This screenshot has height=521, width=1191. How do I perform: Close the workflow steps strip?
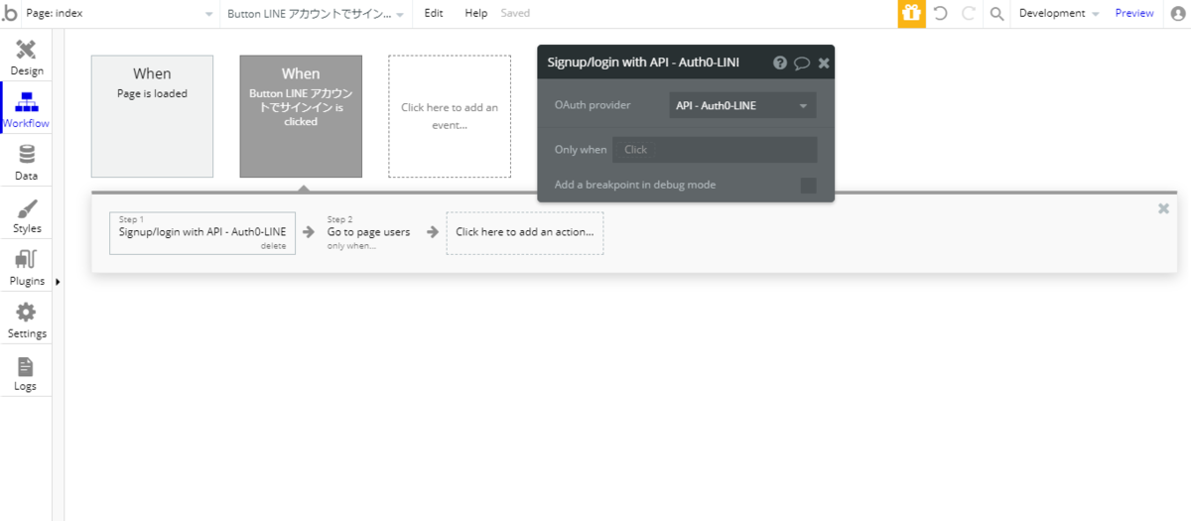pos(1163,208)
